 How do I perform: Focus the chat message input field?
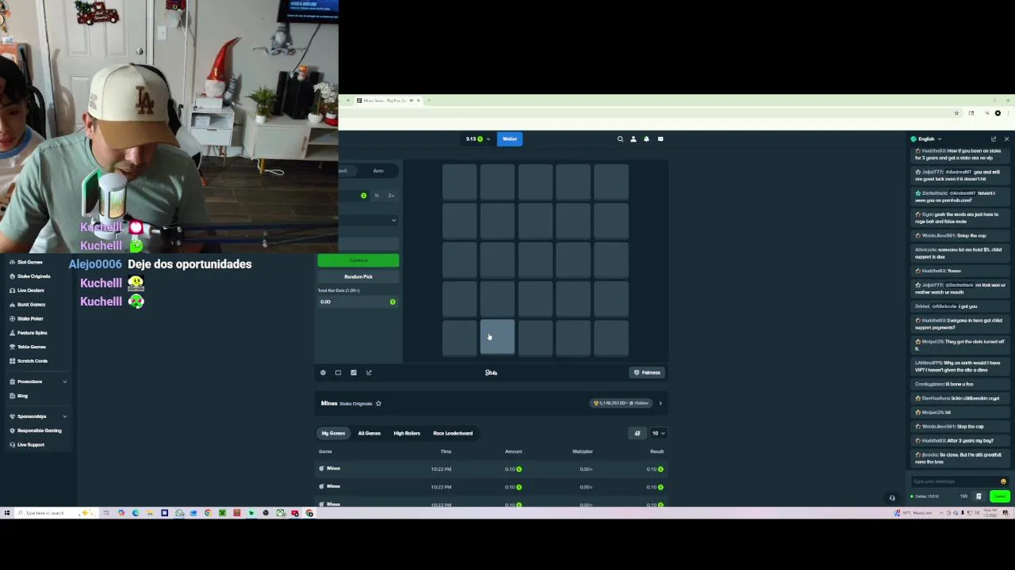pyautogui.click(x=955, y=481)
